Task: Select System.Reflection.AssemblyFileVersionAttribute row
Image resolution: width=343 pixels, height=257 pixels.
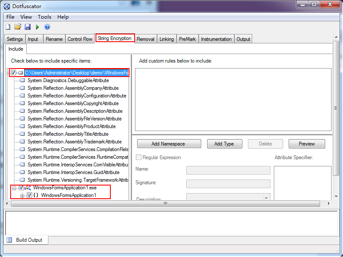Action: pyautogui.click(x=74, y=119)
